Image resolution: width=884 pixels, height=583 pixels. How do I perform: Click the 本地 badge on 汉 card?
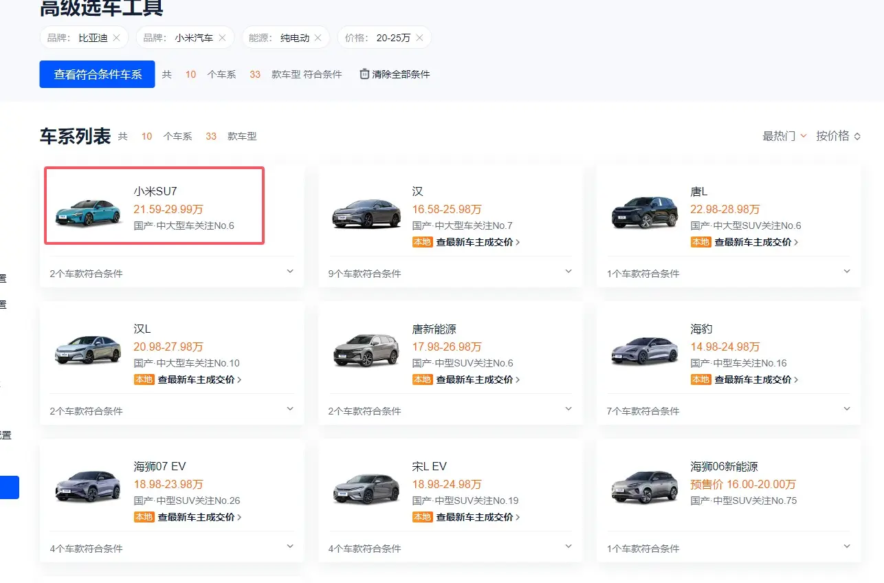point(422,242)
